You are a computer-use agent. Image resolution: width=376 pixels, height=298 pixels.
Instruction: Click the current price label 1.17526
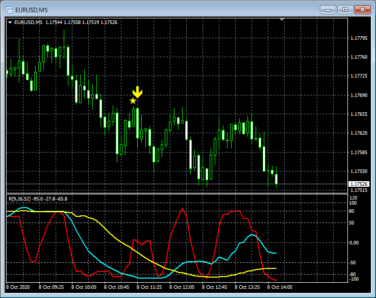tap(359, 184)
